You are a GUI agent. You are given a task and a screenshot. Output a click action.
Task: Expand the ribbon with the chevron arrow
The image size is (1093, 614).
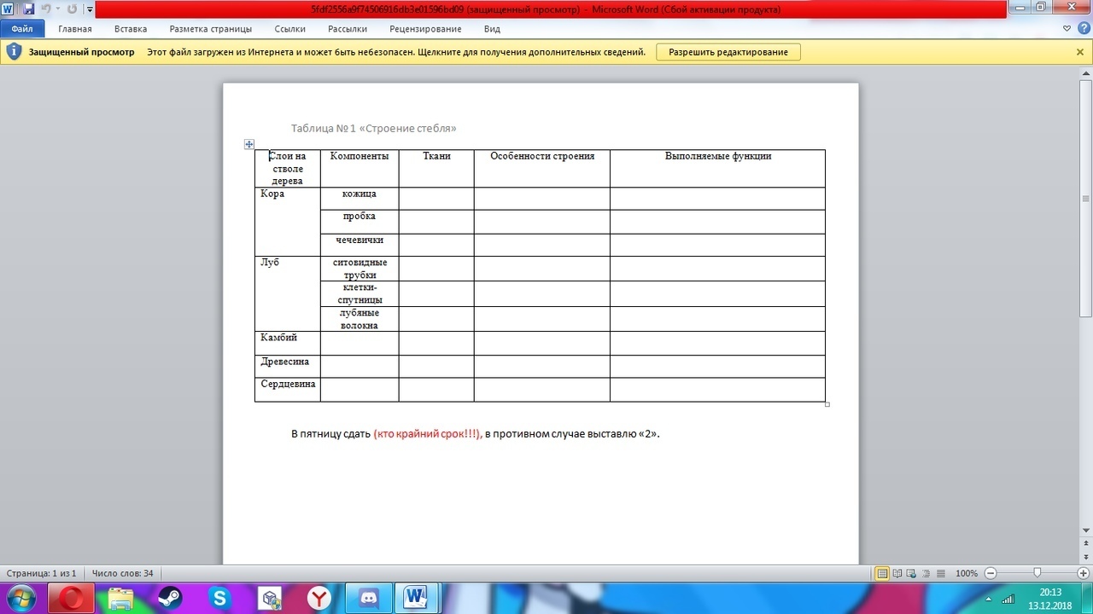pos(1067,29)
